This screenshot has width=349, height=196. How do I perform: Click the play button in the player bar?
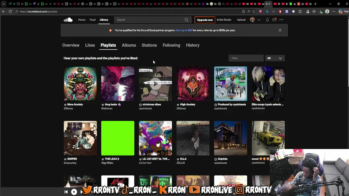(74, 192)
